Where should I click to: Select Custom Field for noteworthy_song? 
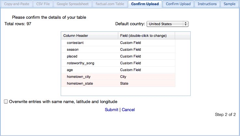(x=131, y=63)
